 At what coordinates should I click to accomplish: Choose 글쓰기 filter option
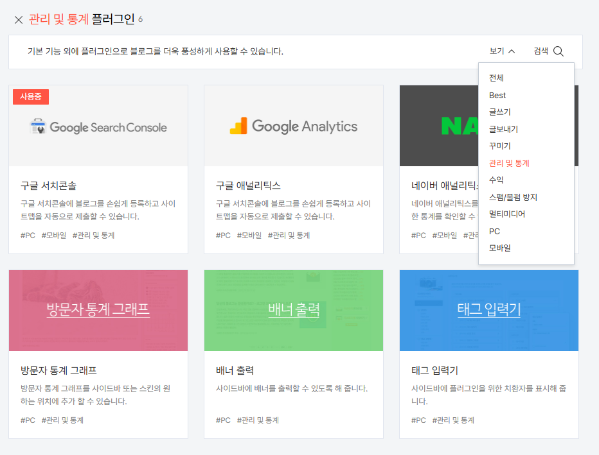[x=499, y=112]
